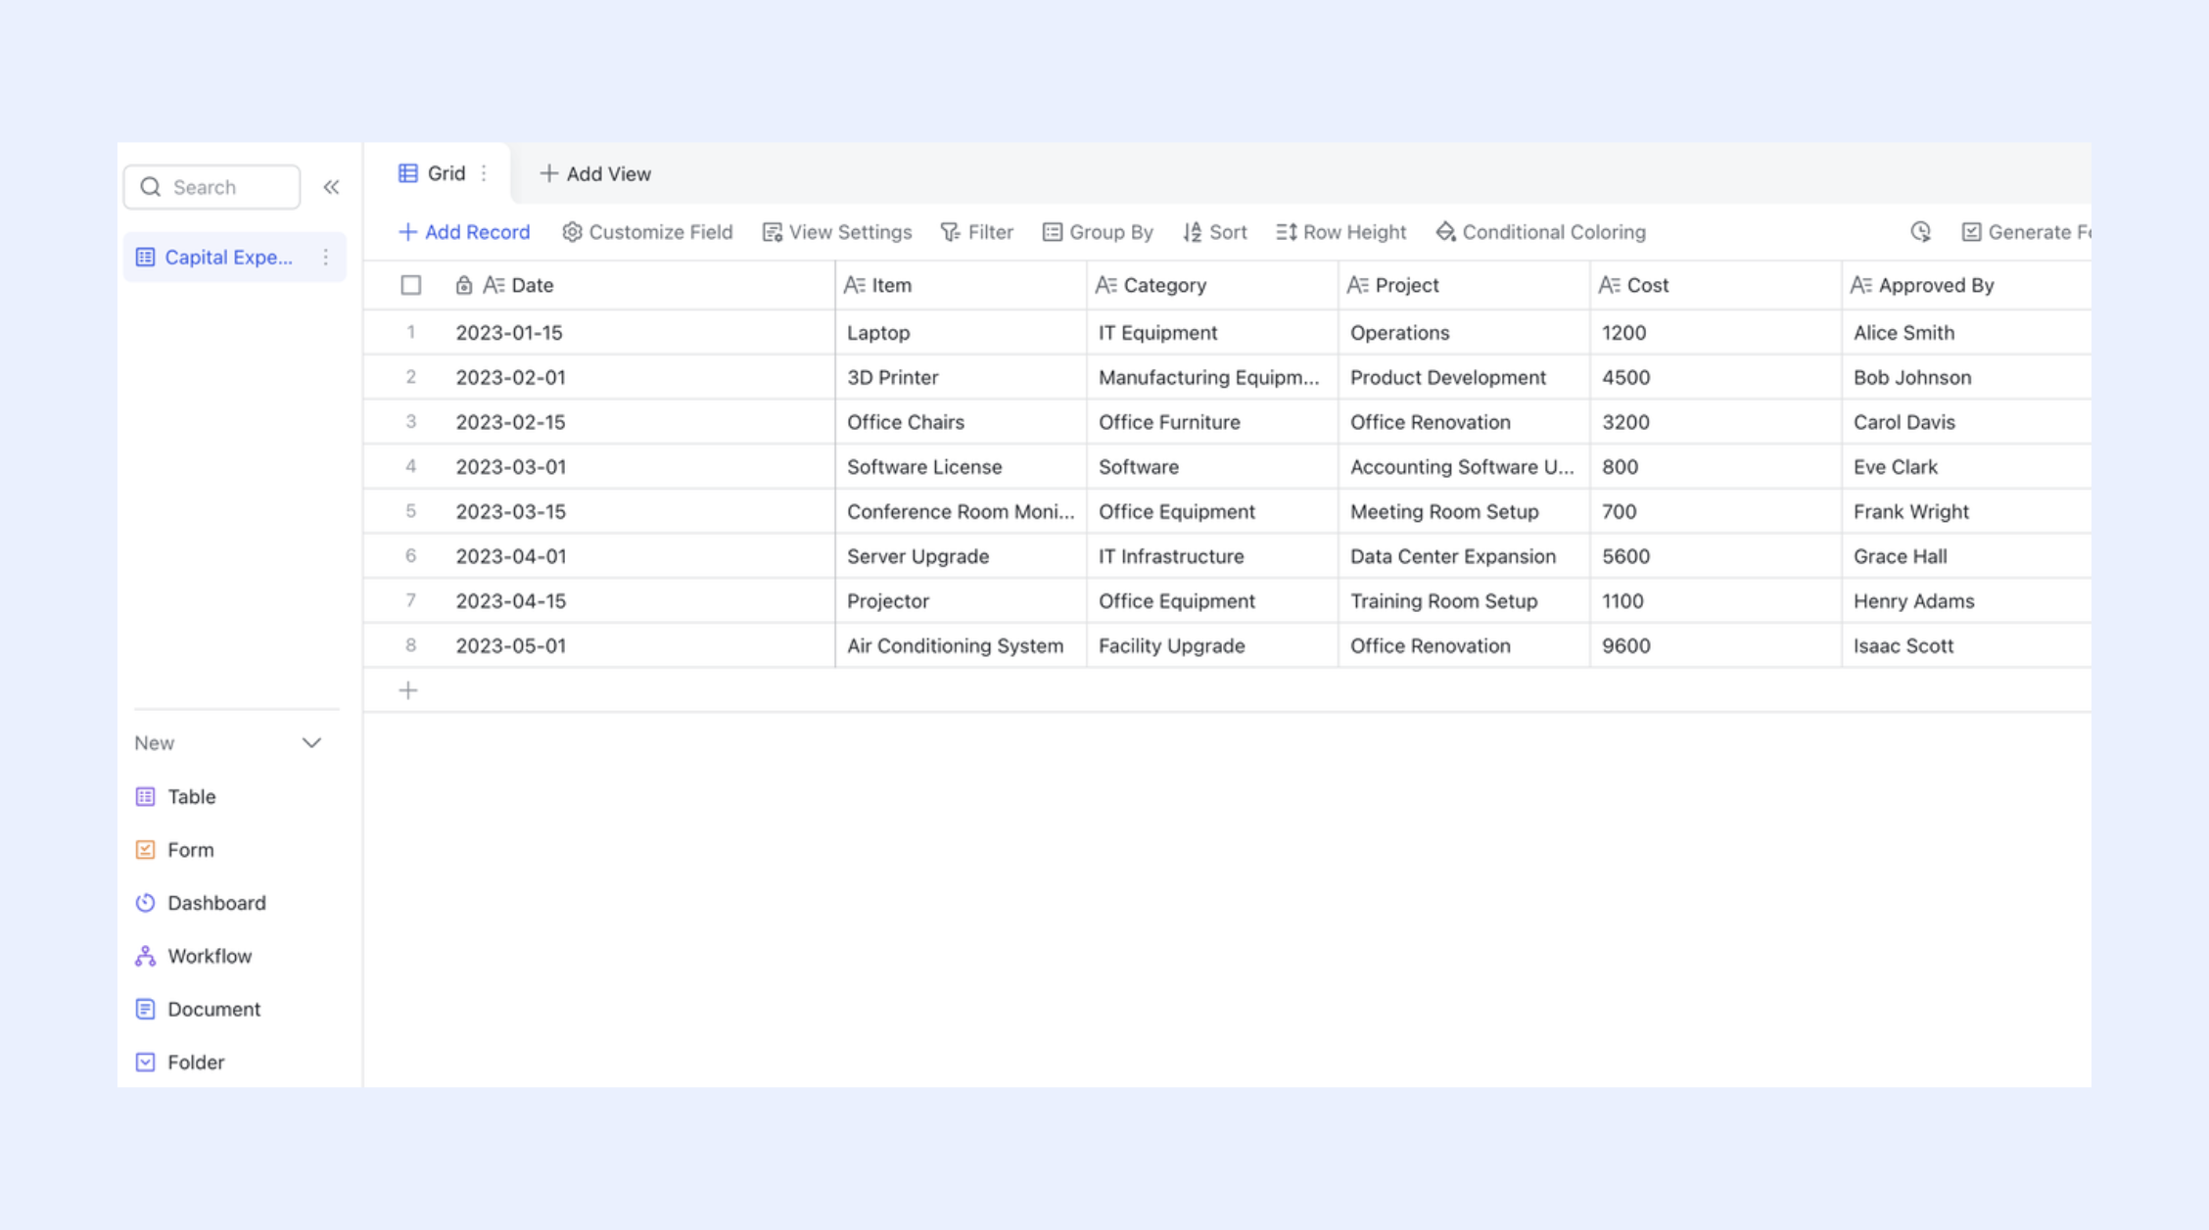Click the Group By icon
This screenshot has height=1230, width=2209.
point(1052,232)
